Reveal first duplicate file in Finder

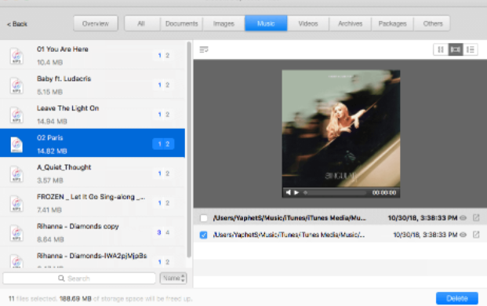476,218
